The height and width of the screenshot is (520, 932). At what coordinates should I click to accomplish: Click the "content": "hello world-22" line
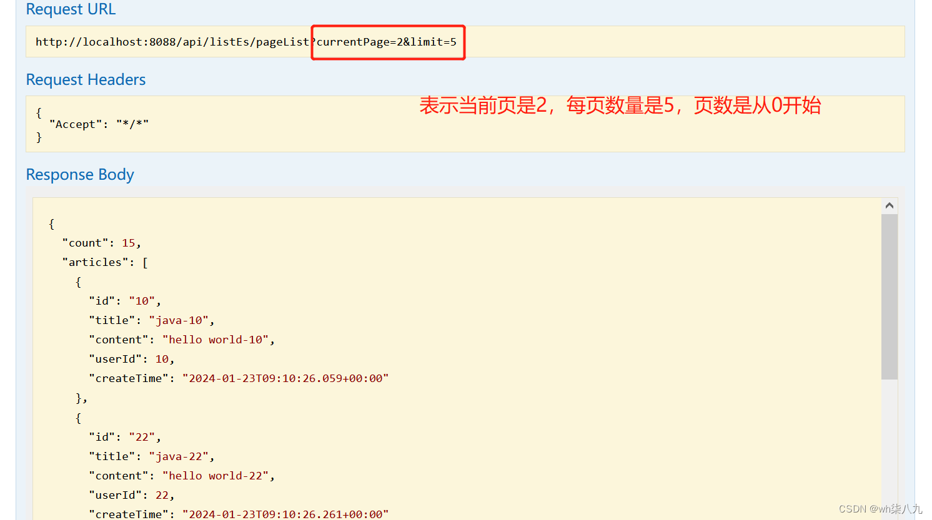[x=182, y=476]
